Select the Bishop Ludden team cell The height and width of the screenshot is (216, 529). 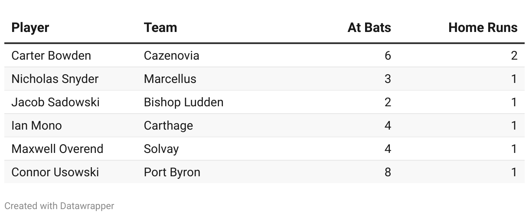click(184, 102)
